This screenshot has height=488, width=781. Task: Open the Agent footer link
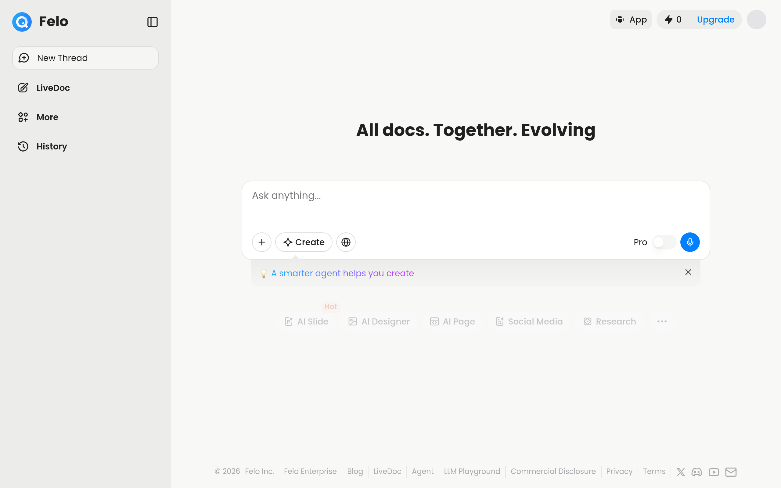pyautogui.click(x=423, y=472)
